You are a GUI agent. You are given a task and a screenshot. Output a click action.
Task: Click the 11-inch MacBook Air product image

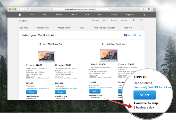[46, 56]
